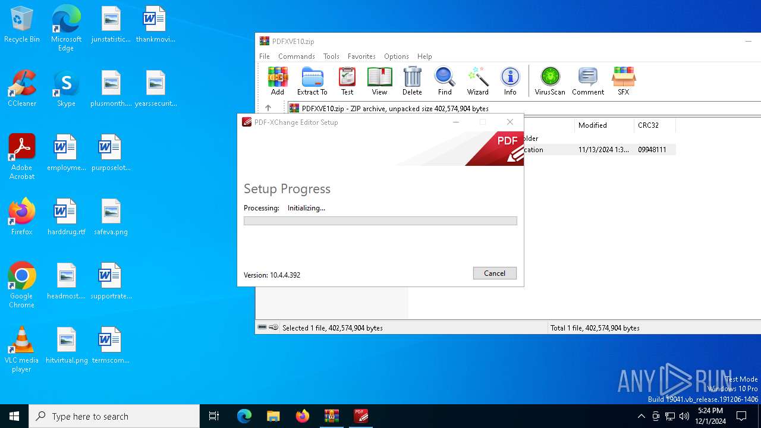Sort by Modified column header
761x428 pixels.
pos(604,125)
